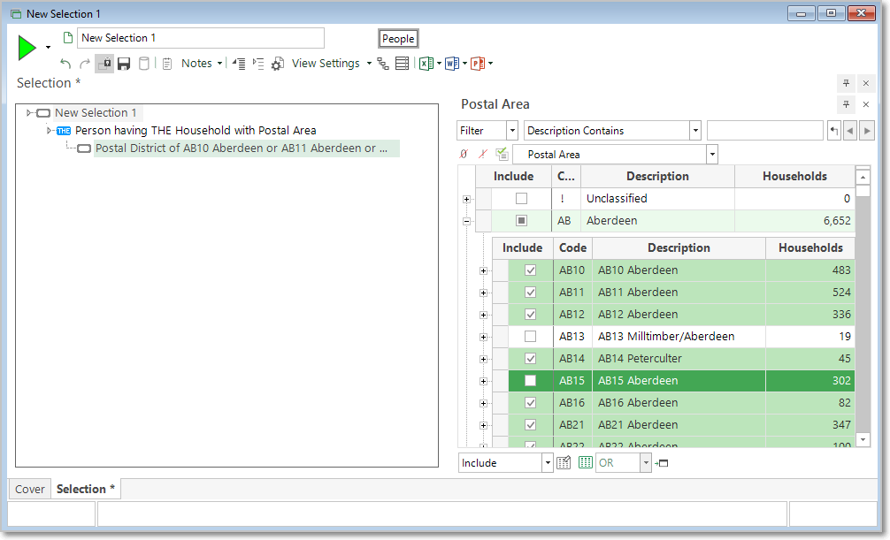Uncheck the AB10 Aberdeen checkbox
Viewport: 890px width, 540px height.
click(530, 270)
